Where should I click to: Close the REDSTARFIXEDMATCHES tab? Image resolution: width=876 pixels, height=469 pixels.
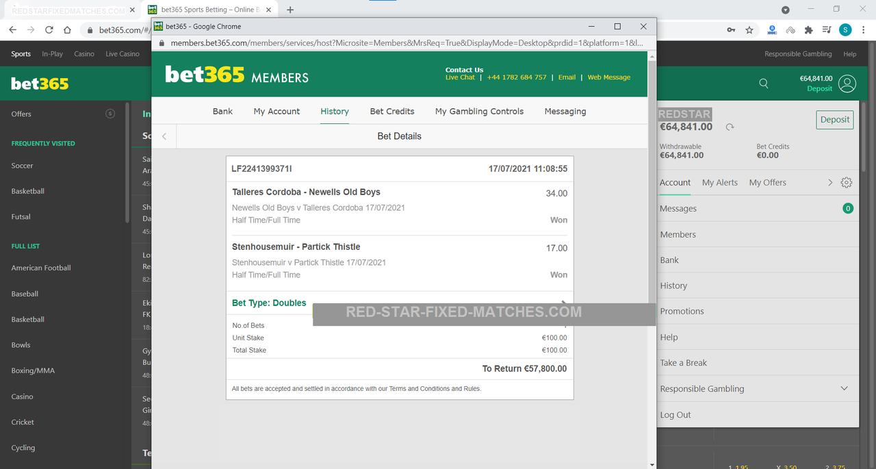(x=133, y=10)
